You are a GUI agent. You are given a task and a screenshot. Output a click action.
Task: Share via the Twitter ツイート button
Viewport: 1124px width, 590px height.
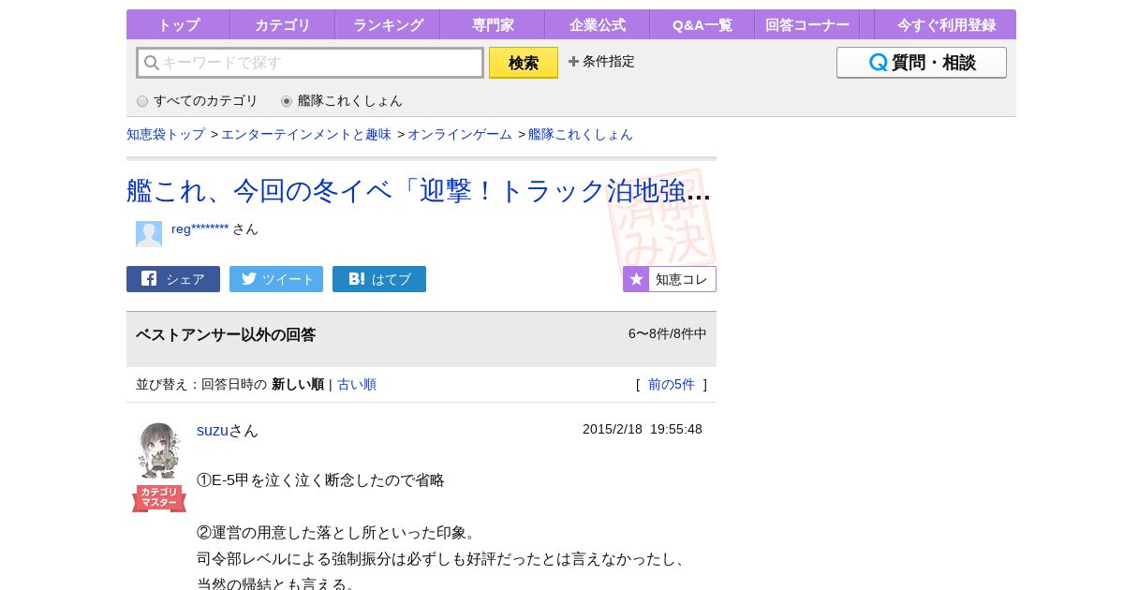(x=276, y=279)
